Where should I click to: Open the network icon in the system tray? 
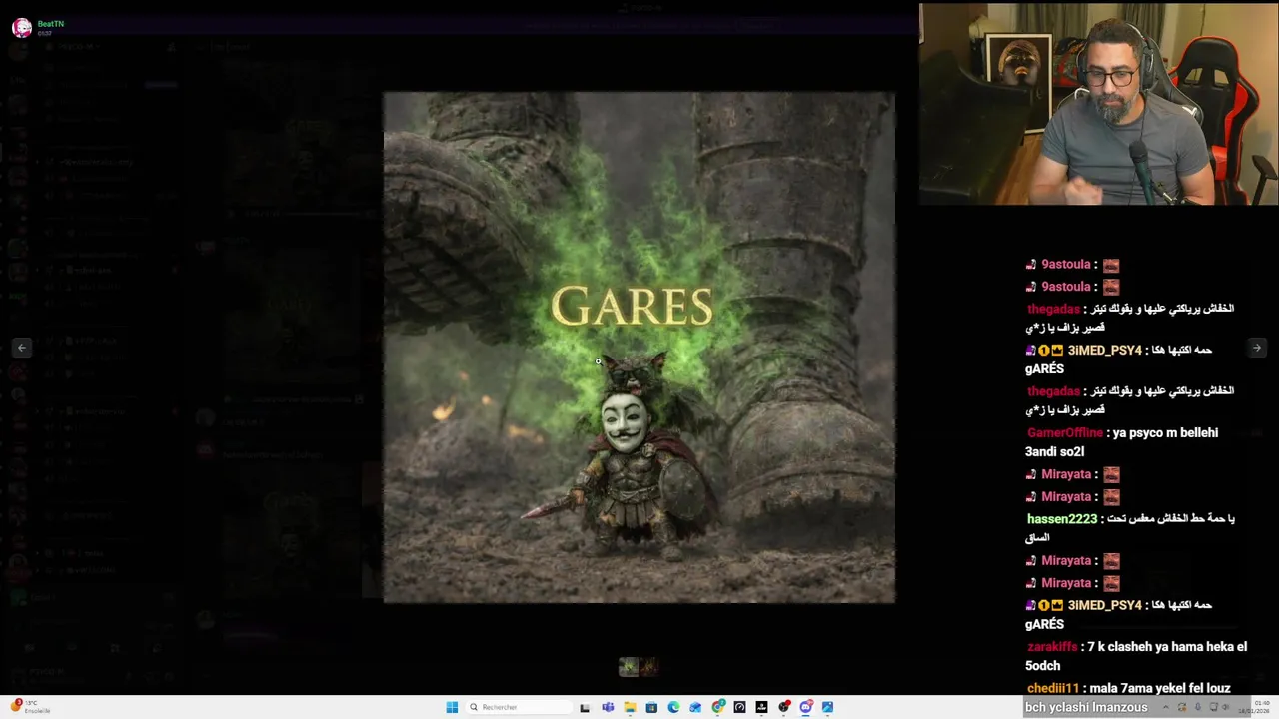(x=1213, y=707)
